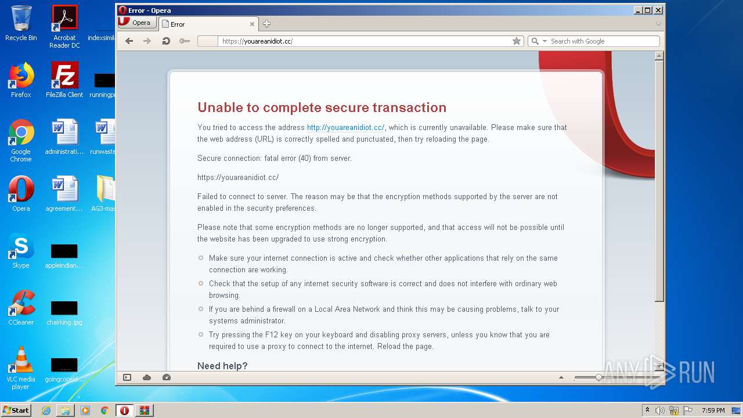The width and height of the screenshot is (743, 418).
Task: Open the zoom level popup arrow
Action: (561, 378)
